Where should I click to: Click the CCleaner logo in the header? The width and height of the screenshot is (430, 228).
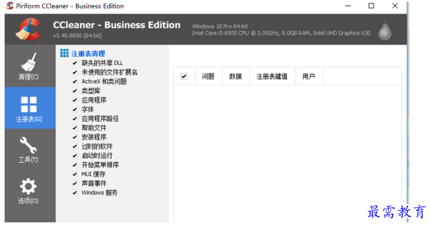(x=28, y=29)
